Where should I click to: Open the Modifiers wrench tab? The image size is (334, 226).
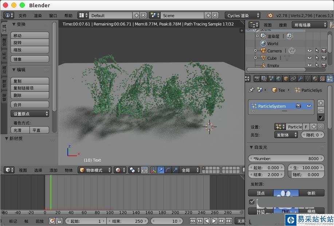300,79
